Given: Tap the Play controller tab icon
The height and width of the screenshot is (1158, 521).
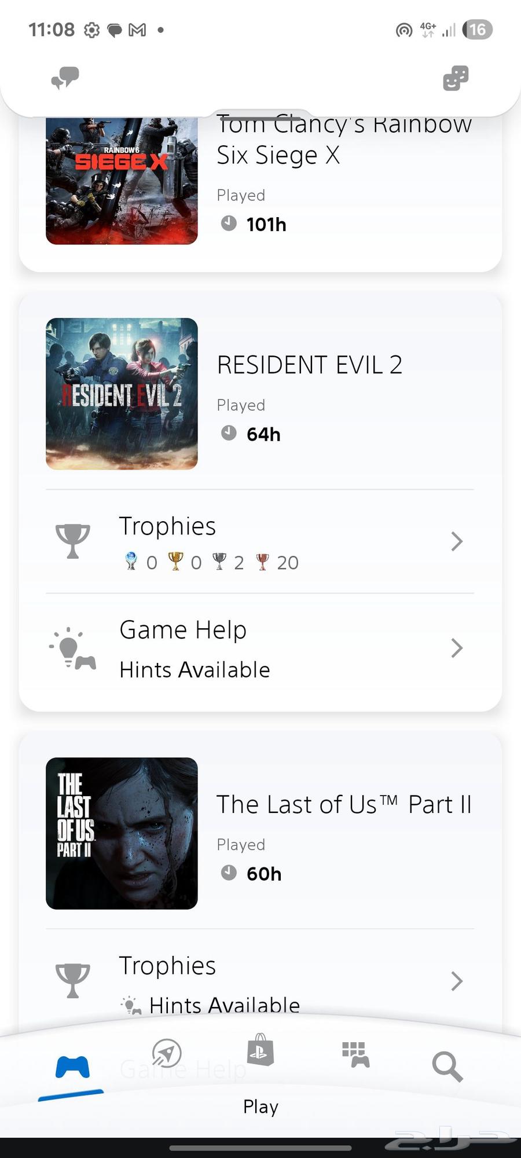Looking at the screenshot, I should 72,1067.
